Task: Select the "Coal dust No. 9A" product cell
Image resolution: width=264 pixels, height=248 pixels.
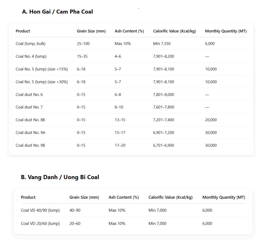Action: 30,133
